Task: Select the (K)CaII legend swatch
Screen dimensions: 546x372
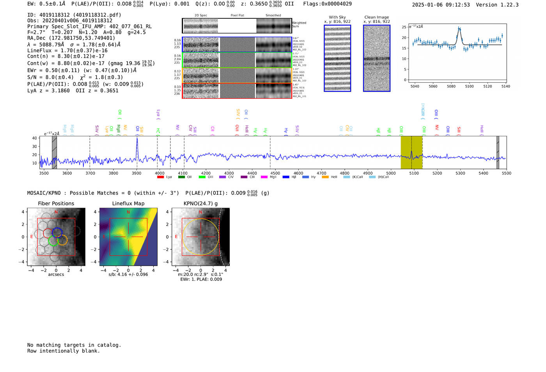Action: pos(346,177)
